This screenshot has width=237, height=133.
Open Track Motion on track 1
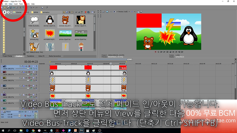point(23,66)
